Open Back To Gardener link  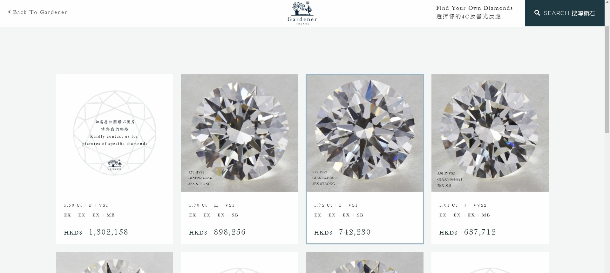coord(37,12)
